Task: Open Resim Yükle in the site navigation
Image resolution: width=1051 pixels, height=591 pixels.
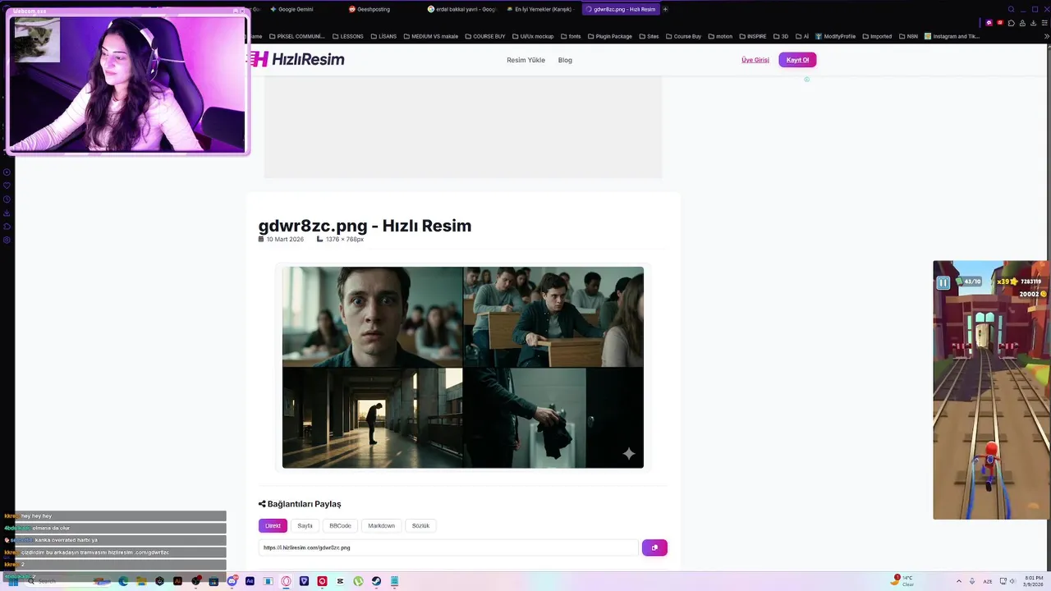Action: (x=525, y=60)
